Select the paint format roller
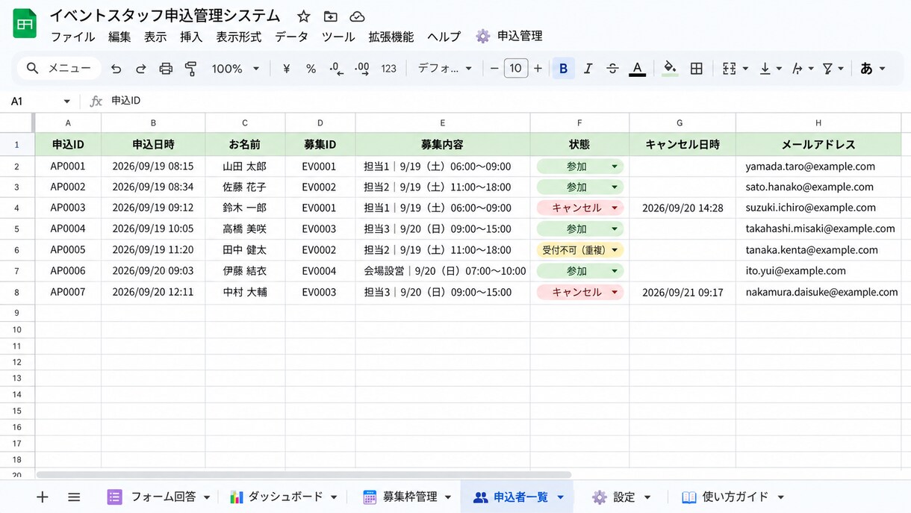This screenshot has width=911, height=513. (190, 69)
